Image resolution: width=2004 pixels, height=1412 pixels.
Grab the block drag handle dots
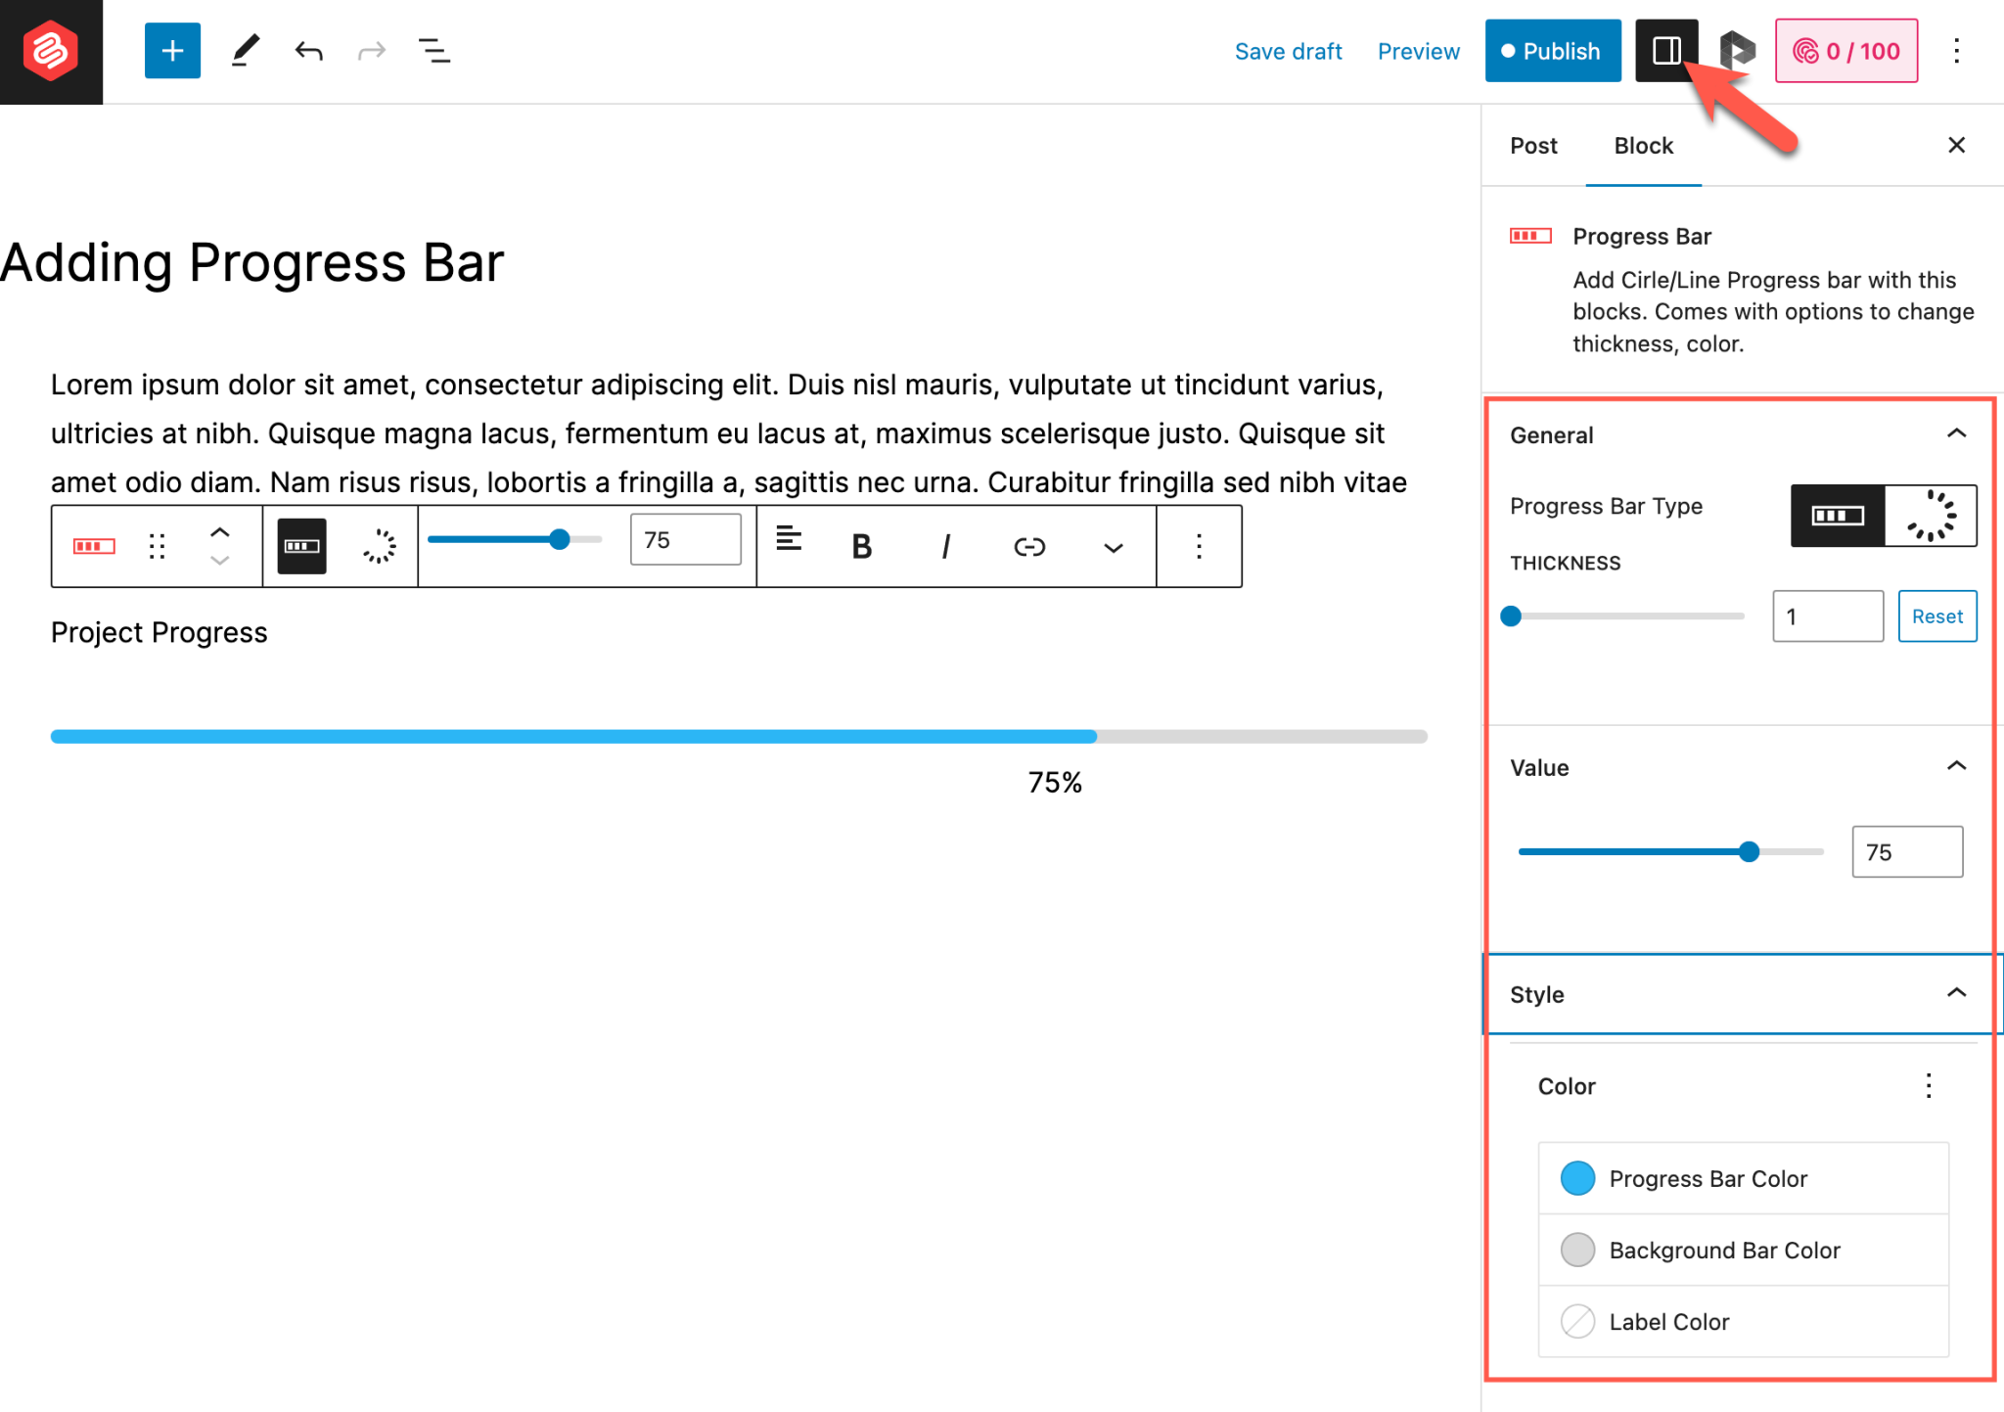[x=157, y=546]
